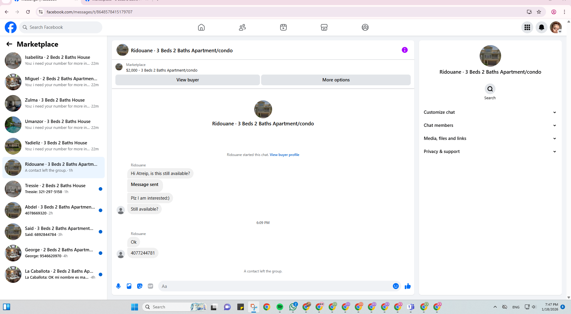Open the Groups icon in top navigation
571x314 pixels.
point(365,27)
